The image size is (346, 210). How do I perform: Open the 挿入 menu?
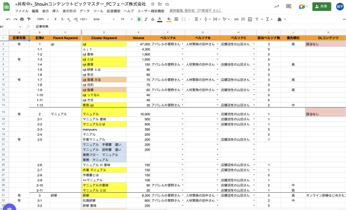[x=55, y=11]
